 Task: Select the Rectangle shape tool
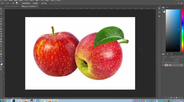(1, 51)
